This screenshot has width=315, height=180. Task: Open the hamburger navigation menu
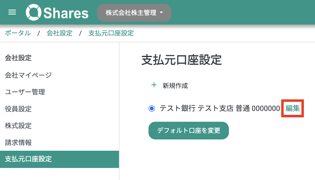(12, 12)
